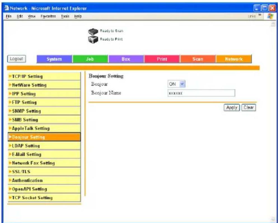The image size is (278, 223).
Task: Open SSL/TLS settings
Action: pos(44,172)
